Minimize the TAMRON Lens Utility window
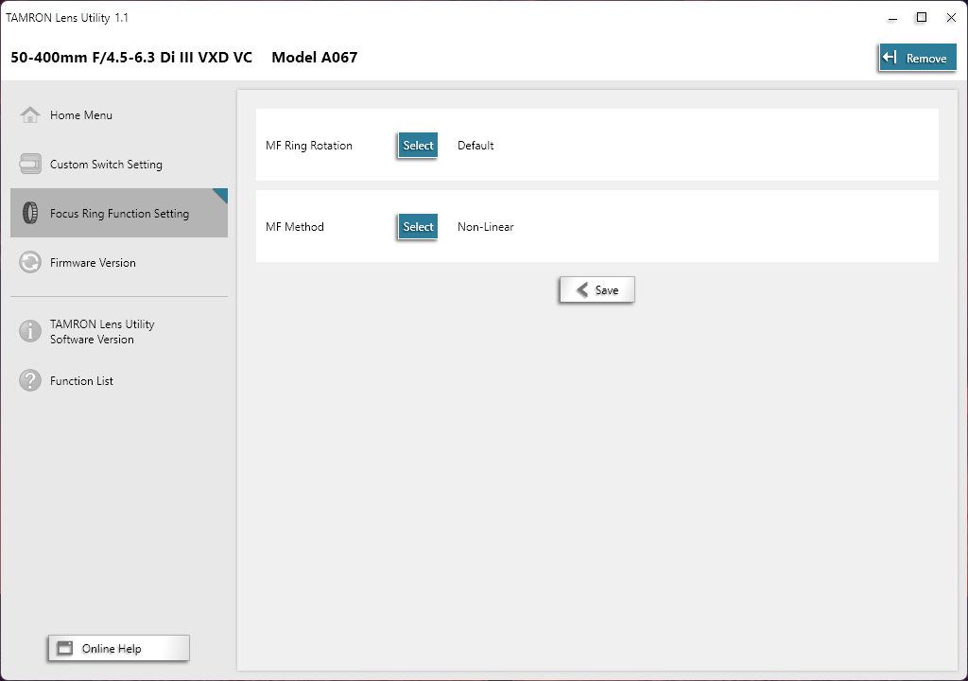Viewport: 968px width, 681px height. click(892, 18)
